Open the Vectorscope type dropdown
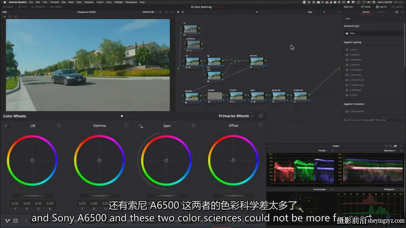Image resolution: width=406 pixels, height=228 pixels. [320, 189]
